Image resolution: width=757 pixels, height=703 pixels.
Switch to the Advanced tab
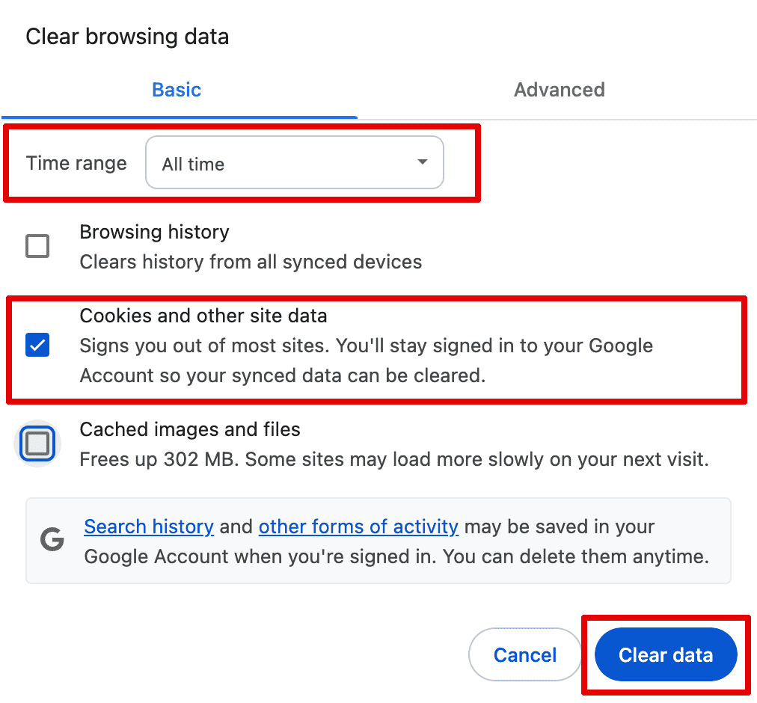pos(559,90)
